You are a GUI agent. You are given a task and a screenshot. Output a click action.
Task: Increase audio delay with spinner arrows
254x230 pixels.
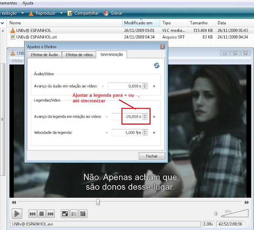pyautogui.click(x=145, y=86)
